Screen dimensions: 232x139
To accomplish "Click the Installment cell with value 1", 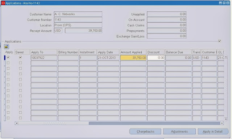I will (x=88, y=58).
